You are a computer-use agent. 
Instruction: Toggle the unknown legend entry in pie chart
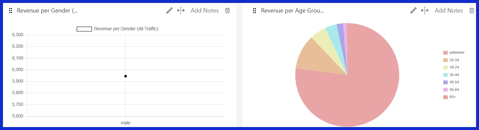(x=454, y=53)
